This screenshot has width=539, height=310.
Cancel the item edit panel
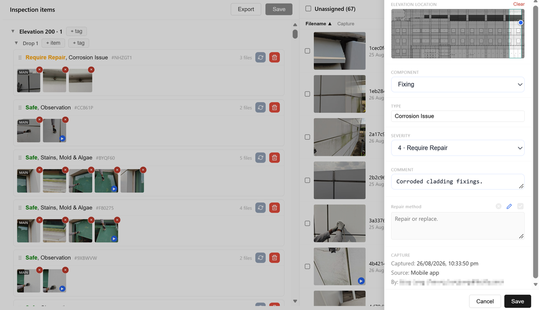[485, 301]
